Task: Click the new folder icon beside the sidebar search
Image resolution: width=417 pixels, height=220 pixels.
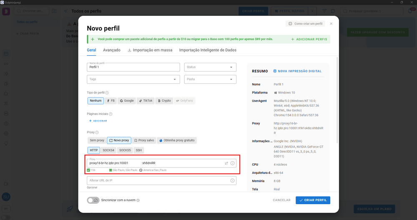Action: point(54,11)
